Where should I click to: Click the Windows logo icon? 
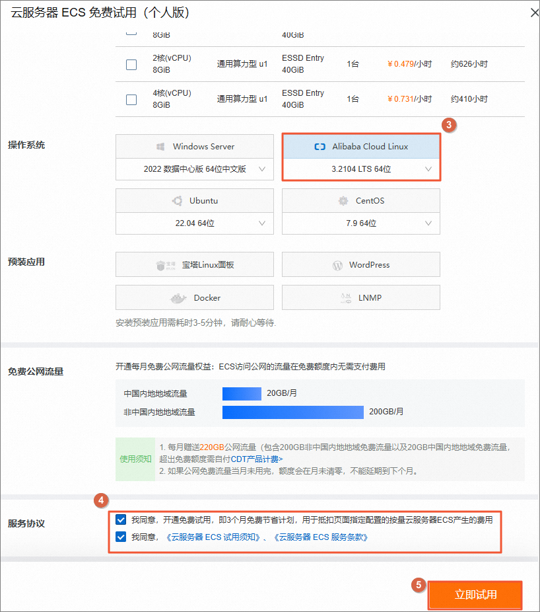160,147
